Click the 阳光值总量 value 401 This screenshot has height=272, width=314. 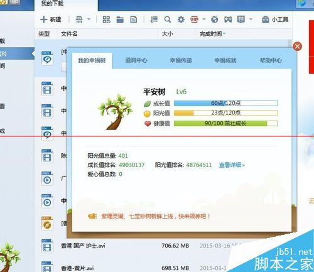(123, 156)
